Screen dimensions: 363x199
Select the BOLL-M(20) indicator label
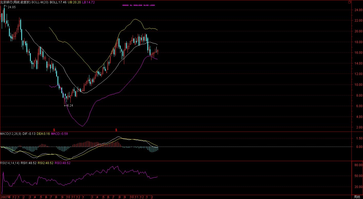[40, 2]
